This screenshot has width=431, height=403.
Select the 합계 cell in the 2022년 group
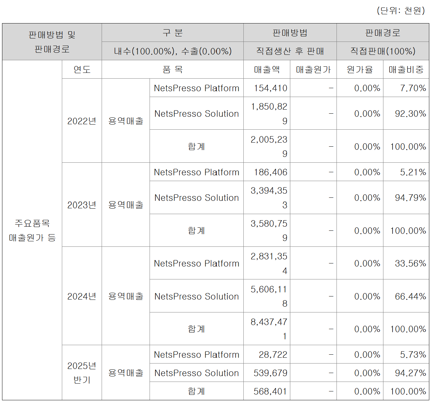tap(196, 146)
